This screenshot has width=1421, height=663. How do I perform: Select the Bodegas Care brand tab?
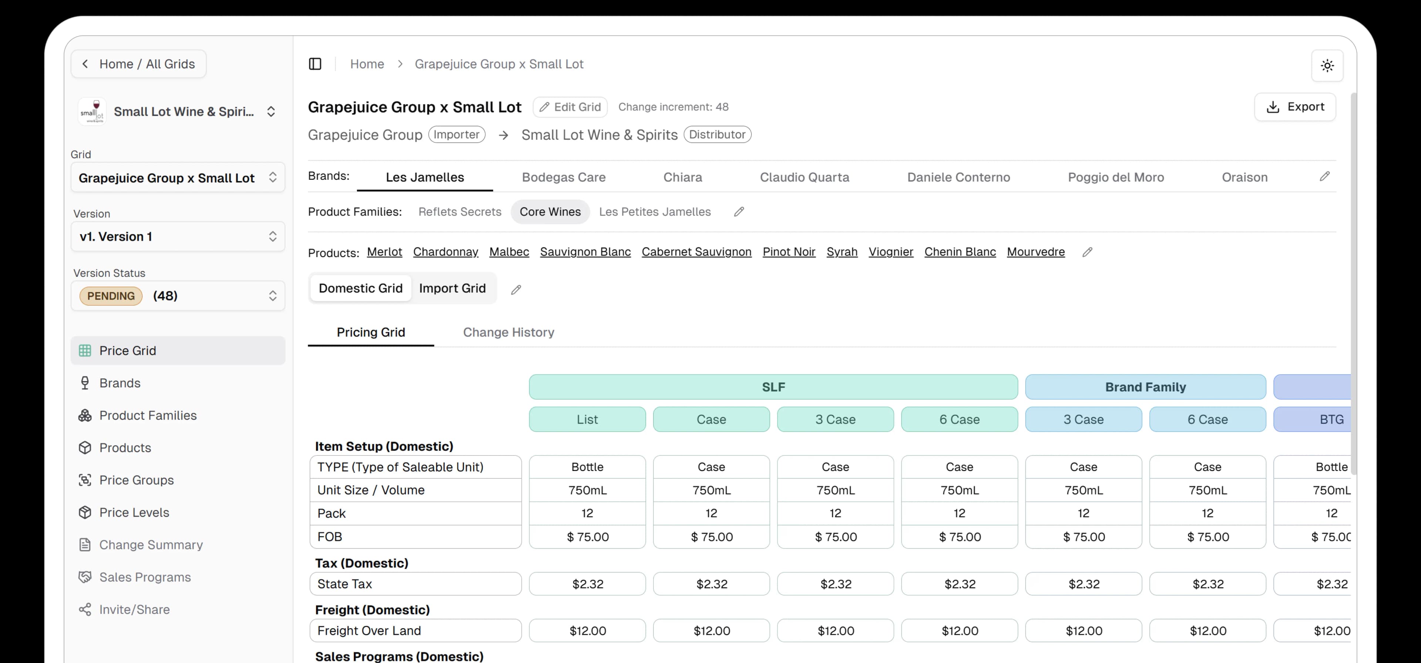tap(563, 177)
